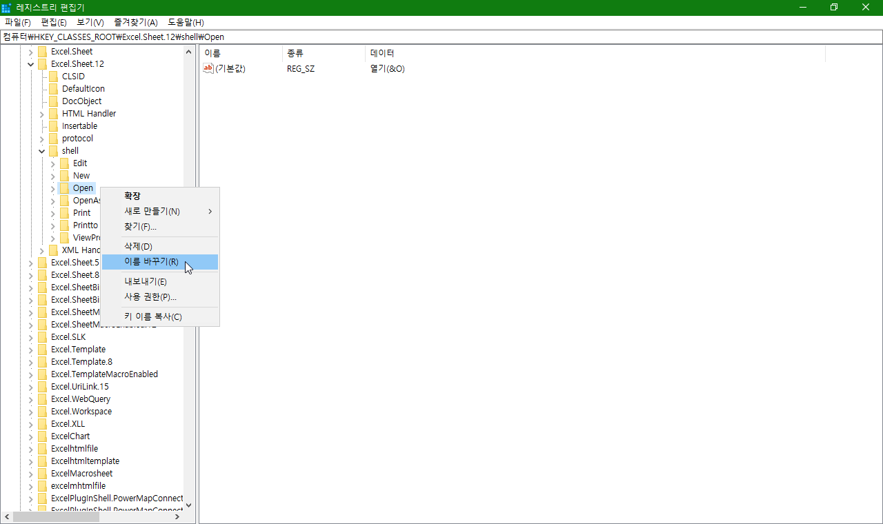The height and width of the screenshot is (524, 883).
Task: Click the REG_SZ type cell
Action: (x=301, y=69)
